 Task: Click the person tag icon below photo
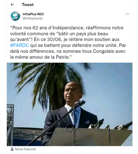pyautogui.click(x=12, y=149)
